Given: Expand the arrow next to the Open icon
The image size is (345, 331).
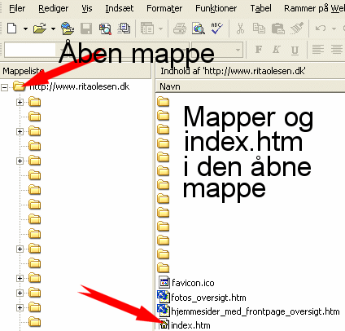Looking at the screenshot, I should click(x=53, y=29).
